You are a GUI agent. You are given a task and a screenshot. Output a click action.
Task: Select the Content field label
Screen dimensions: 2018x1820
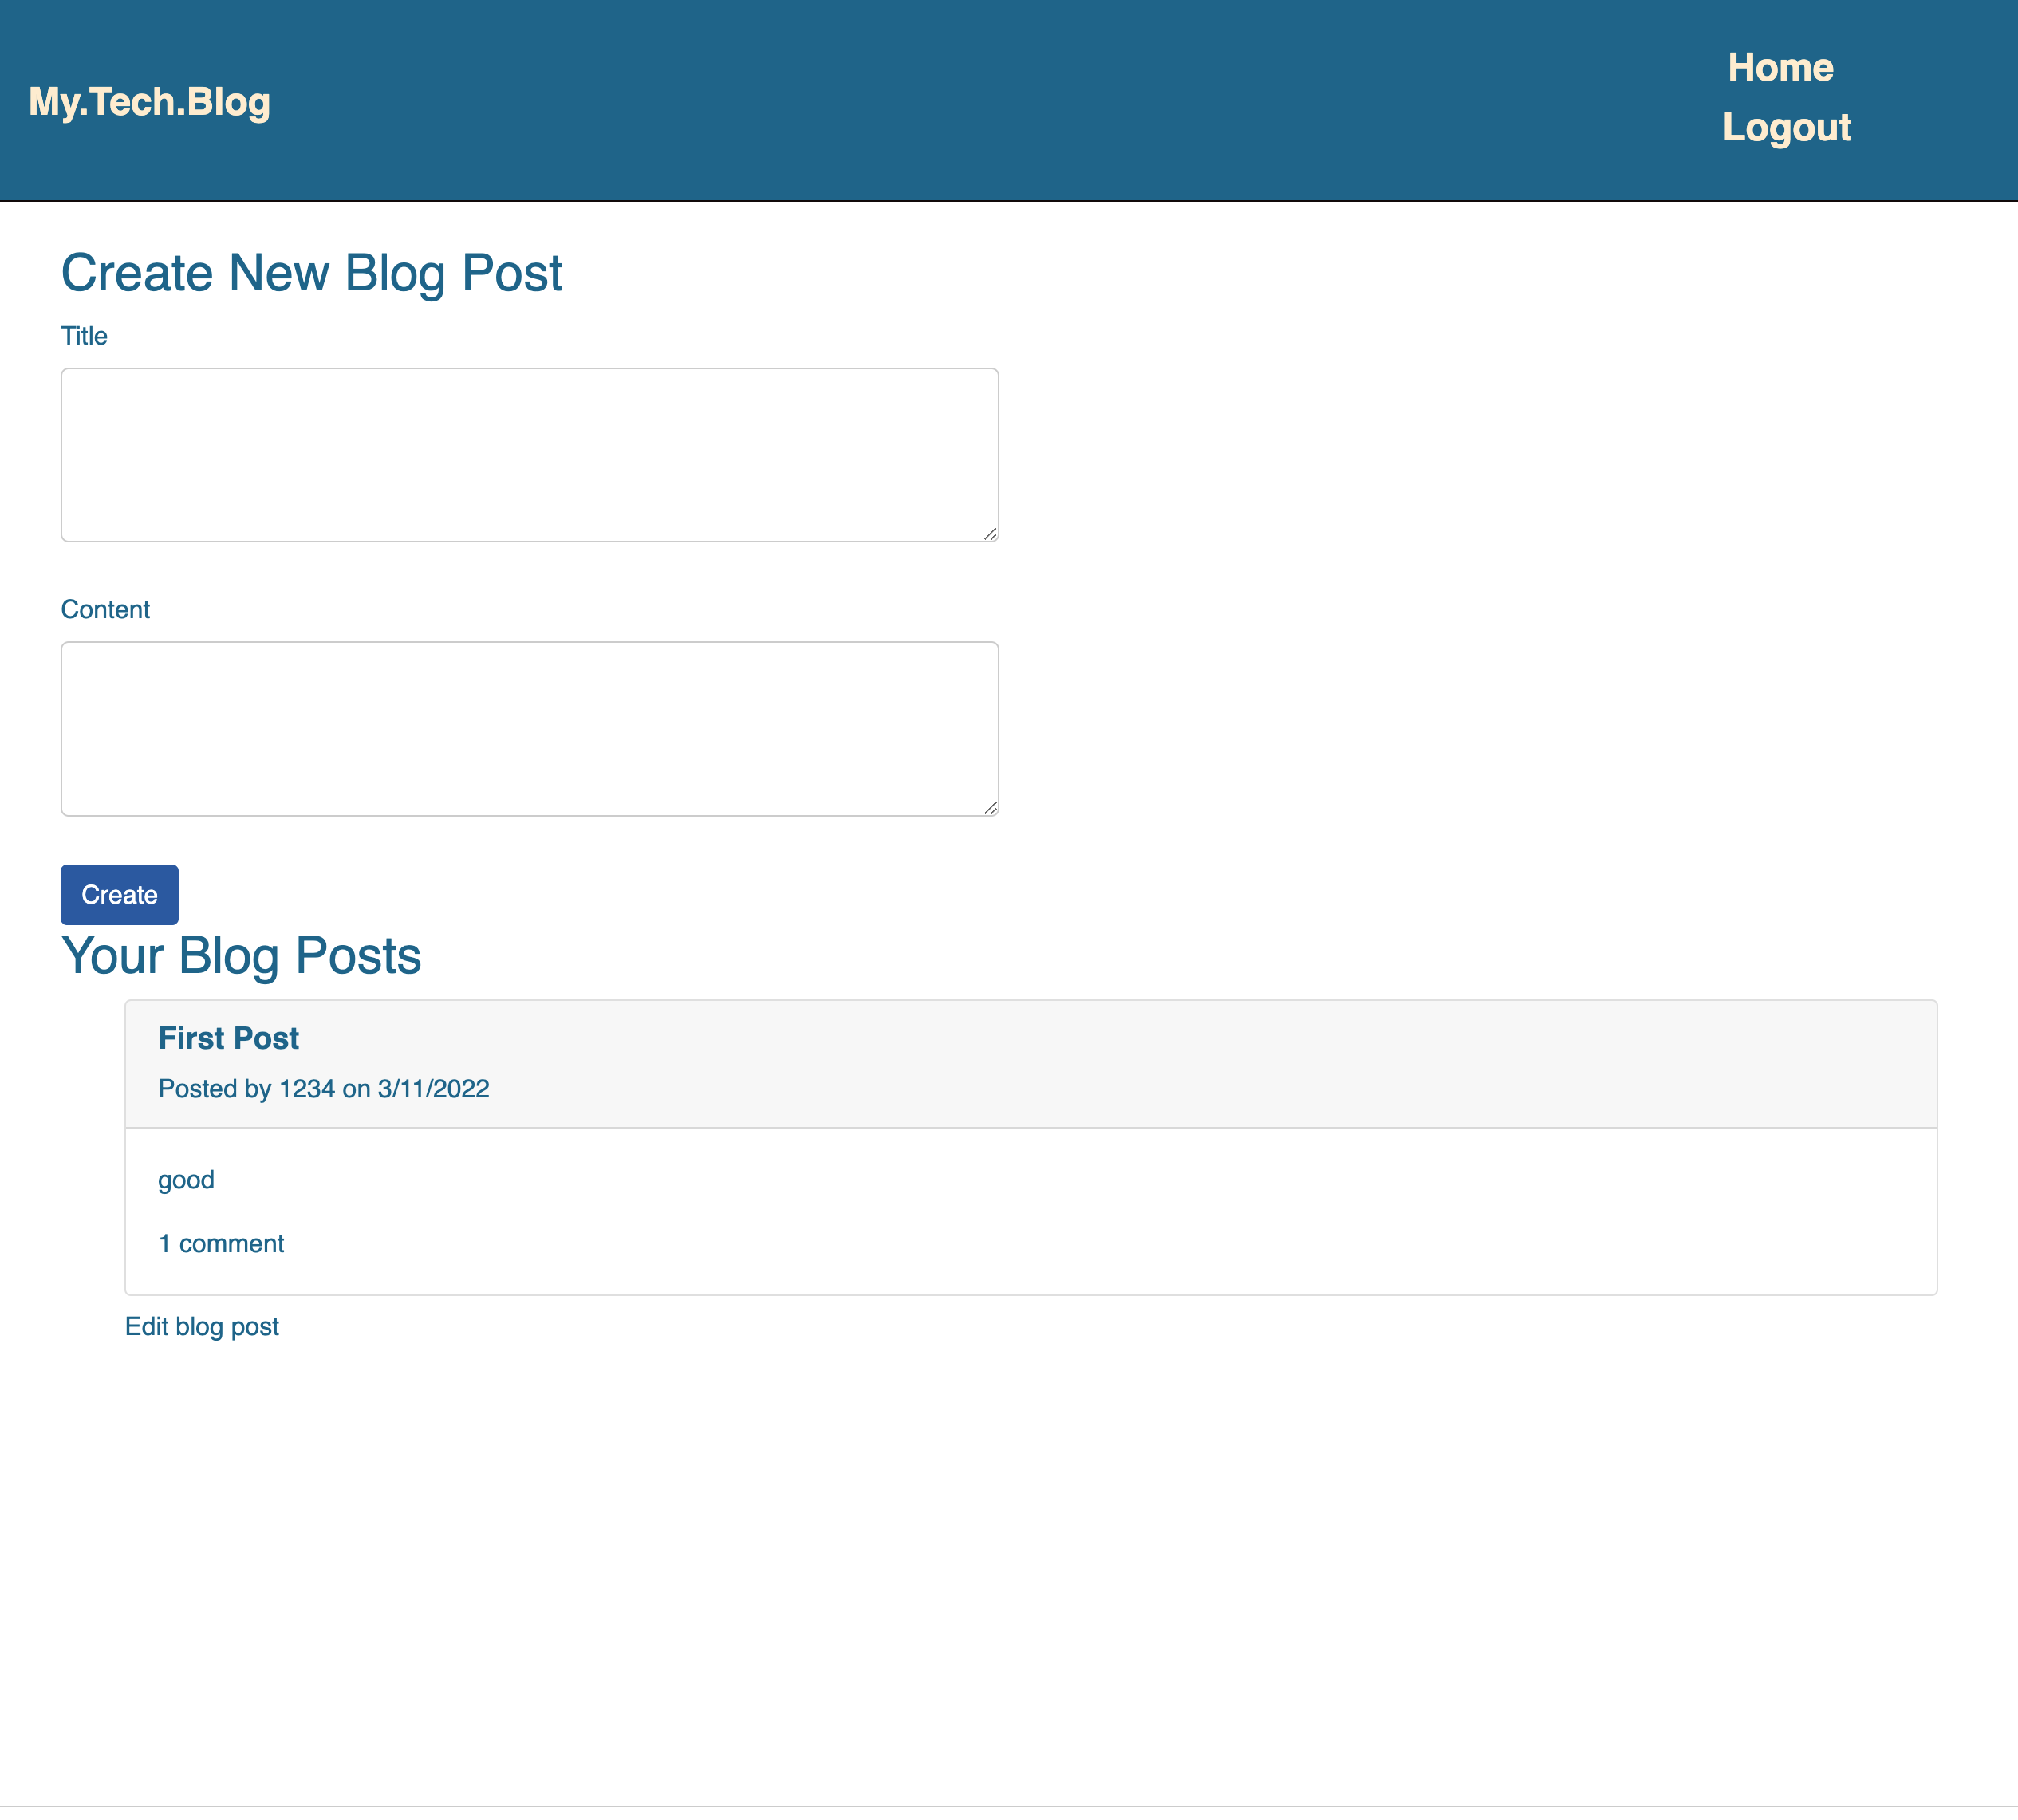pos(106,609)
